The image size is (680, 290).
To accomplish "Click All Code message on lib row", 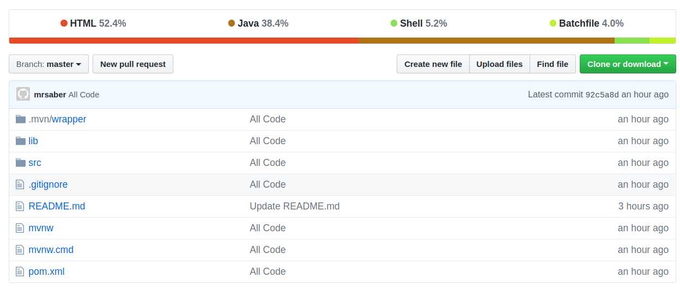I will click(268, 141).
